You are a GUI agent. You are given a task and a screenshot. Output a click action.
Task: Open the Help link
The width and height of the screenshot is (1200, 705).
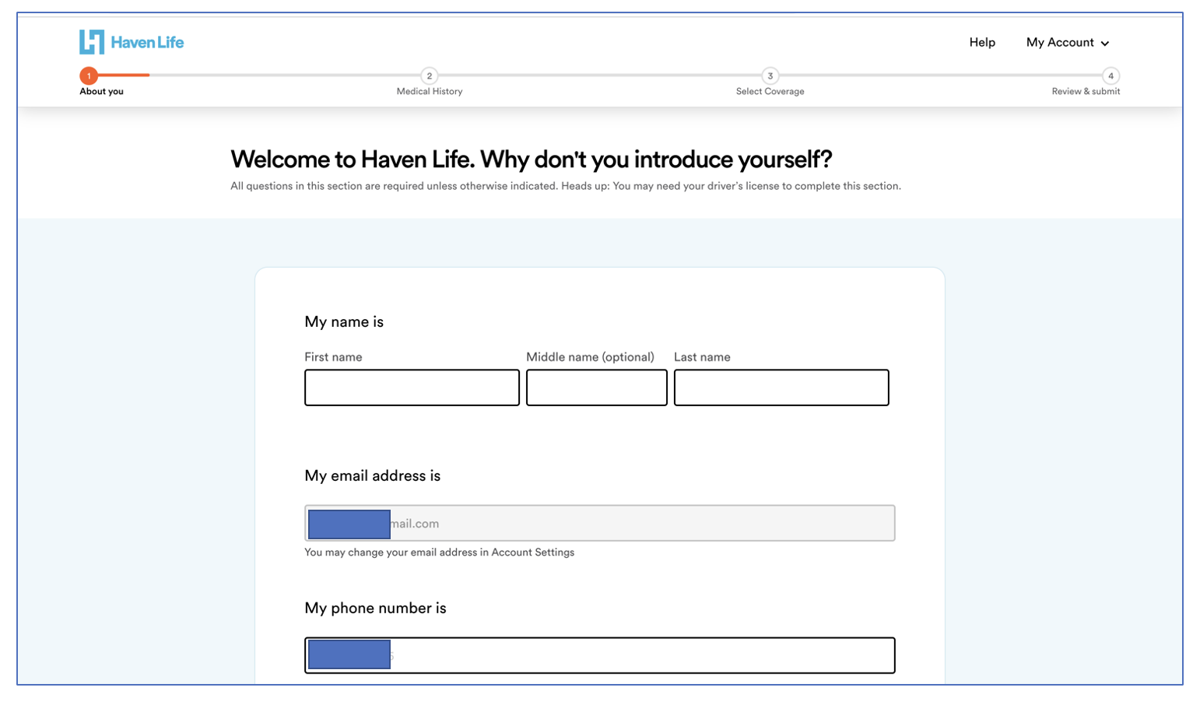tap(982, 42)
